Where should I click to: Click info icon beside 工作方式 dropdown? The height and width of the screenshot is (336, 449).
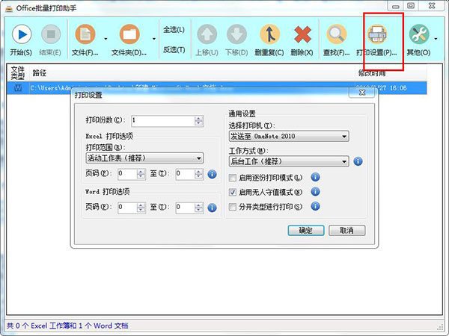(358, 161)
